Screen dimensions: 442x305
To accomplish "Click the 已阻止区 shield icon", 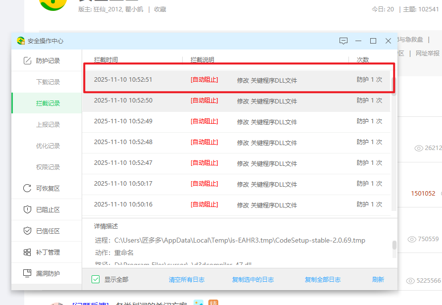I will coord(27,210).
